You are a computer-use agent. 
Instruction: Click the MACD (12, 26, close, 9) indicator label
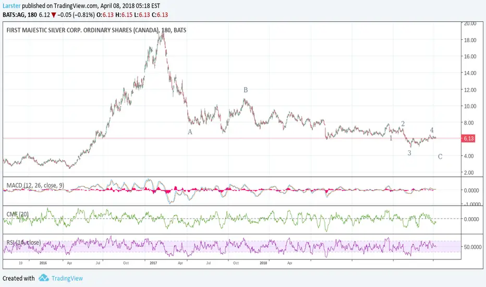pyautogui.click(x=35, y=185)
